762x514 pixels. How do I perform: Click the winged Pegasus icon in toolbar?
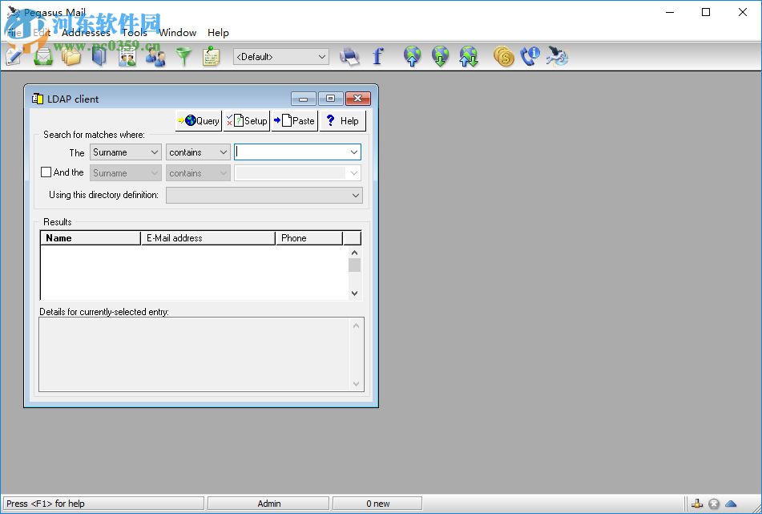click(557, 56)
